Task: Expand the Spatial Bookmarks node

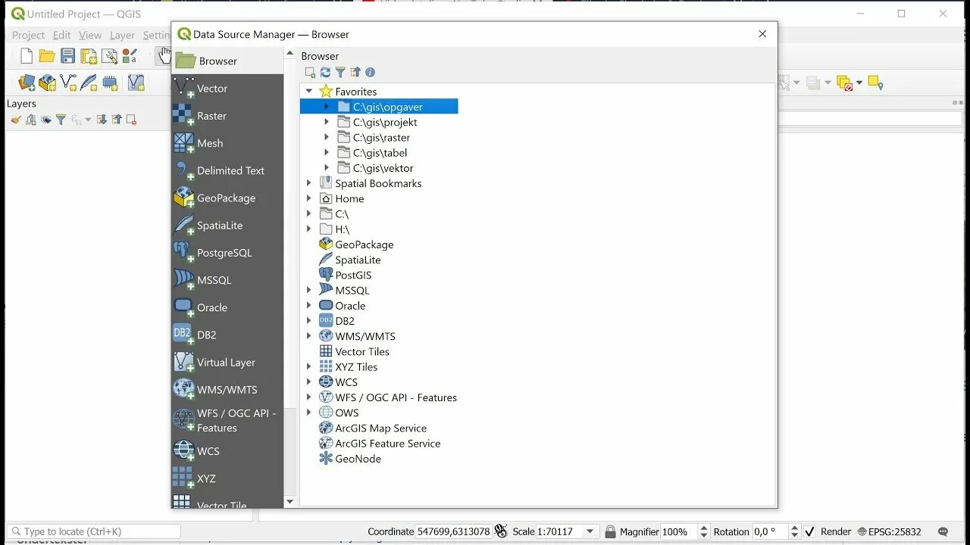Action: coord(309,183)
